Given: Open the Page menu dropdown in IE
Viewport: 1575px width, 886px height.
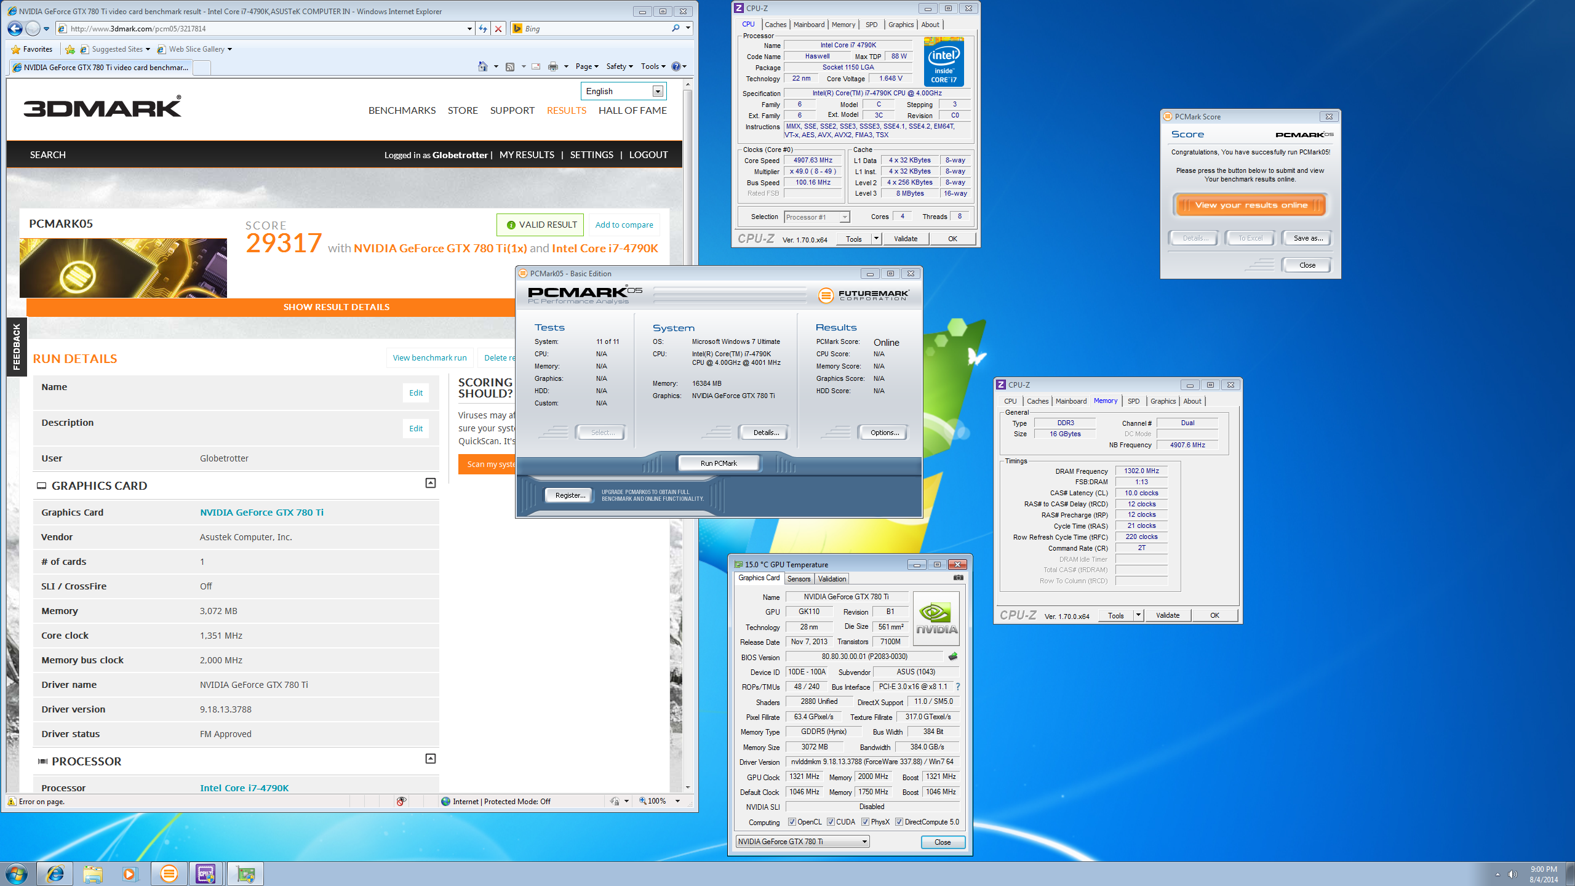Looking at the screenshot, I should point(587,66).
